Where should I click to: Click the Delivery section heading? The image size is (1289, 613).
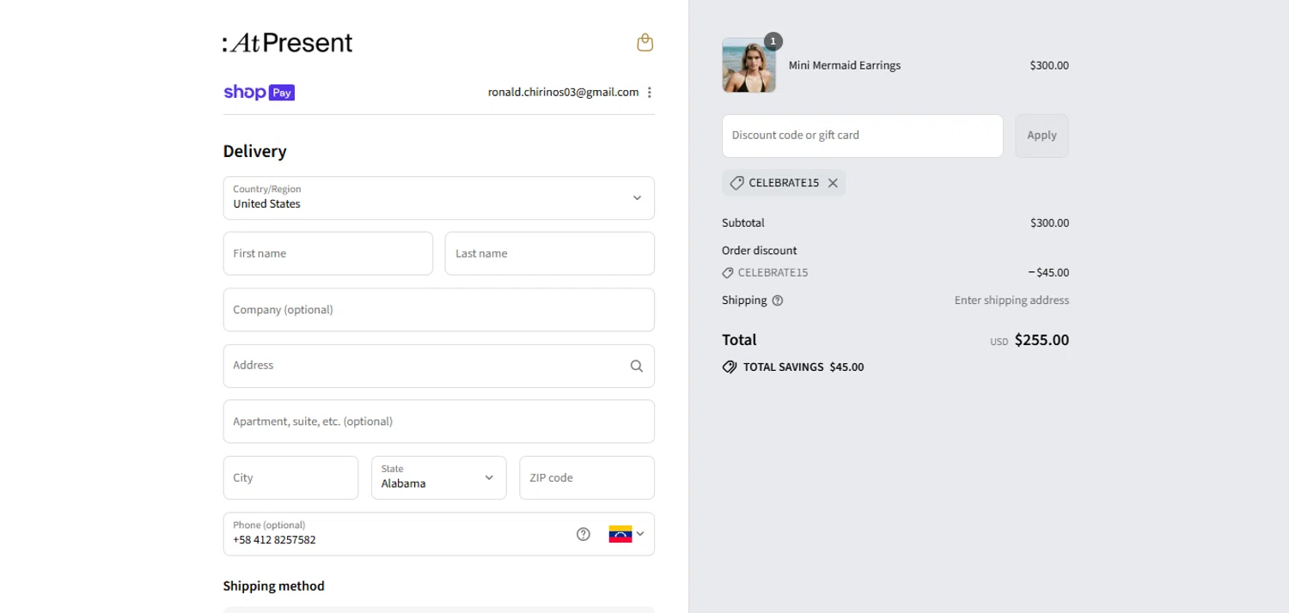[x=254, y=151]
